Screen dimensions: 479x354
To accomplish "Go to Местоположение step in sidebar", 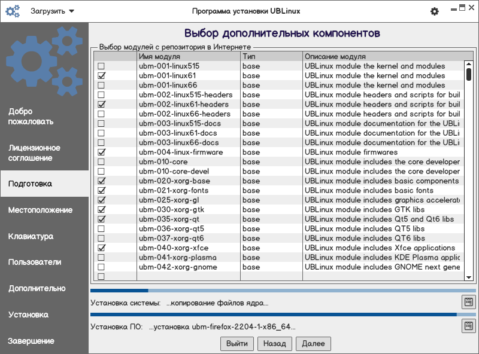I will click(x=41, y=210).
